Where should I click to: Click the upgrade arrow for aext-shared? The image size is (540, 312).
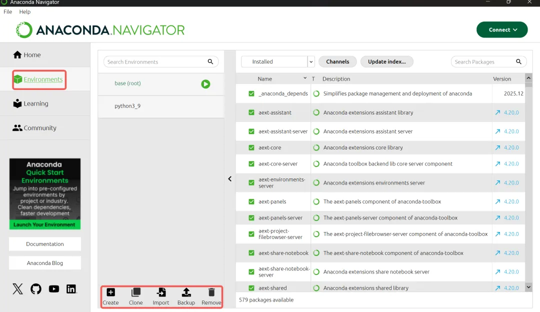(497, 288)
